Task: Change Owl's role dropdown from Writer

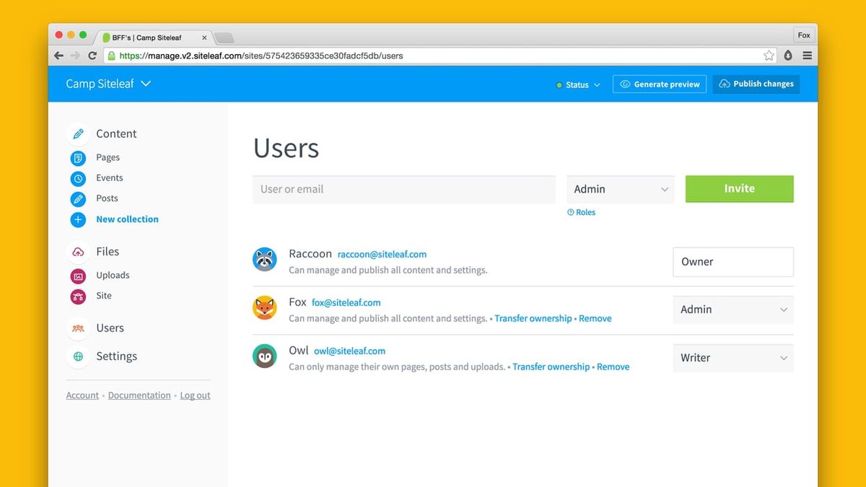Action: pos(733,358)
